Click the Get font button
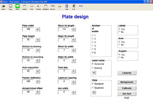Image resolution: width=153 pixels, height=108 pixels. pos(127,94)
